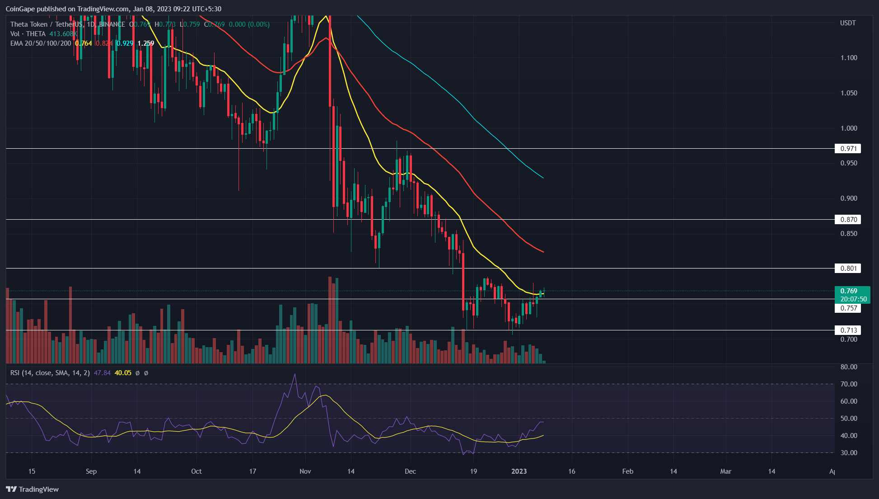The image size is (879, 499).
Task: Click the Nov label on time axis
Action: click(x=305, y=471)
